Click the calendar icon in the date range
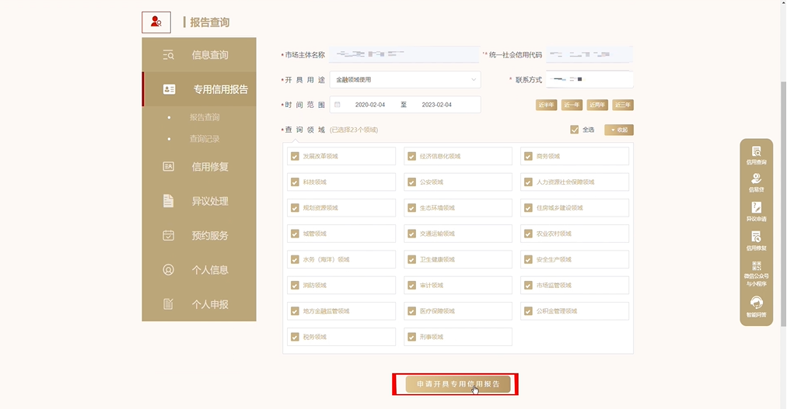The width and height of the screenshot is (787, 409). tap(338, 105)
